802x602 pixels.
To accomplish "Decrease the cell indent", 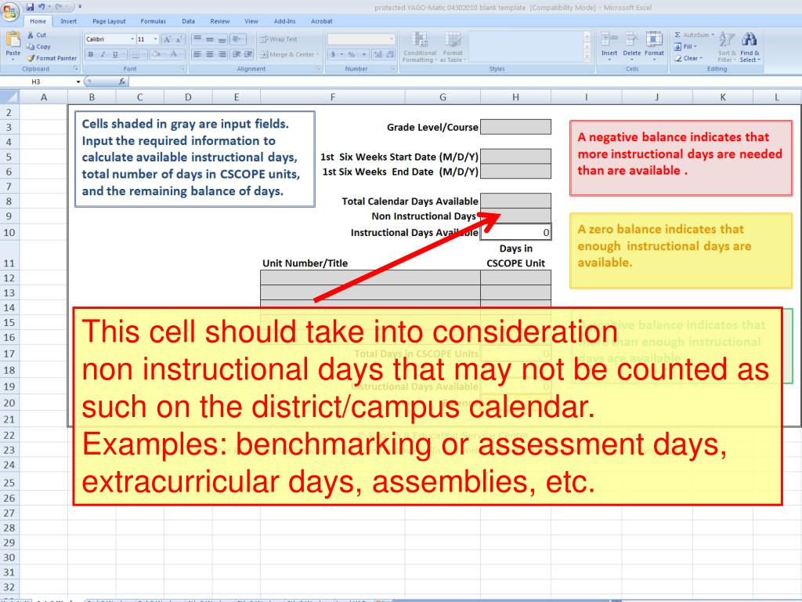I will [x=237, y=54].
